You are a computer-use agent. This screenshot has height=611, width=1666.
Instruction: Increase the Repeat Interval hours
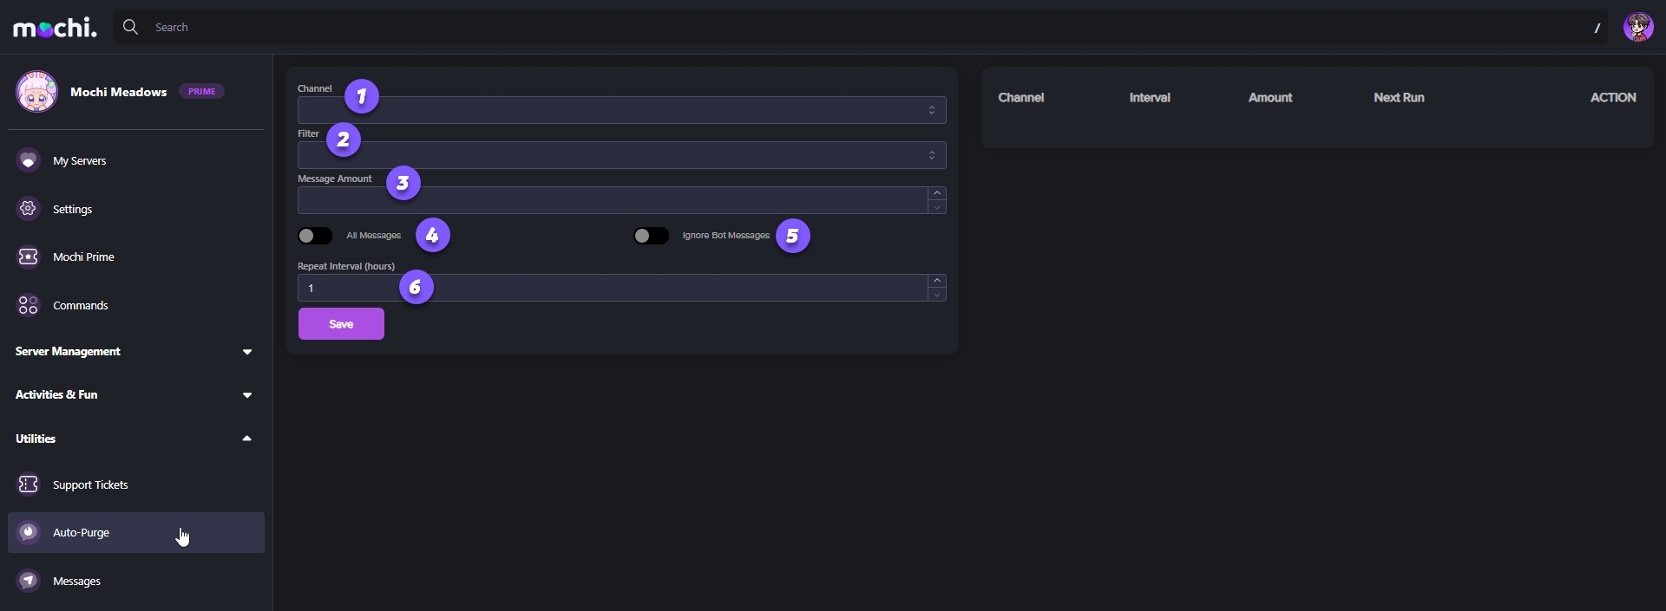[937, 281]
